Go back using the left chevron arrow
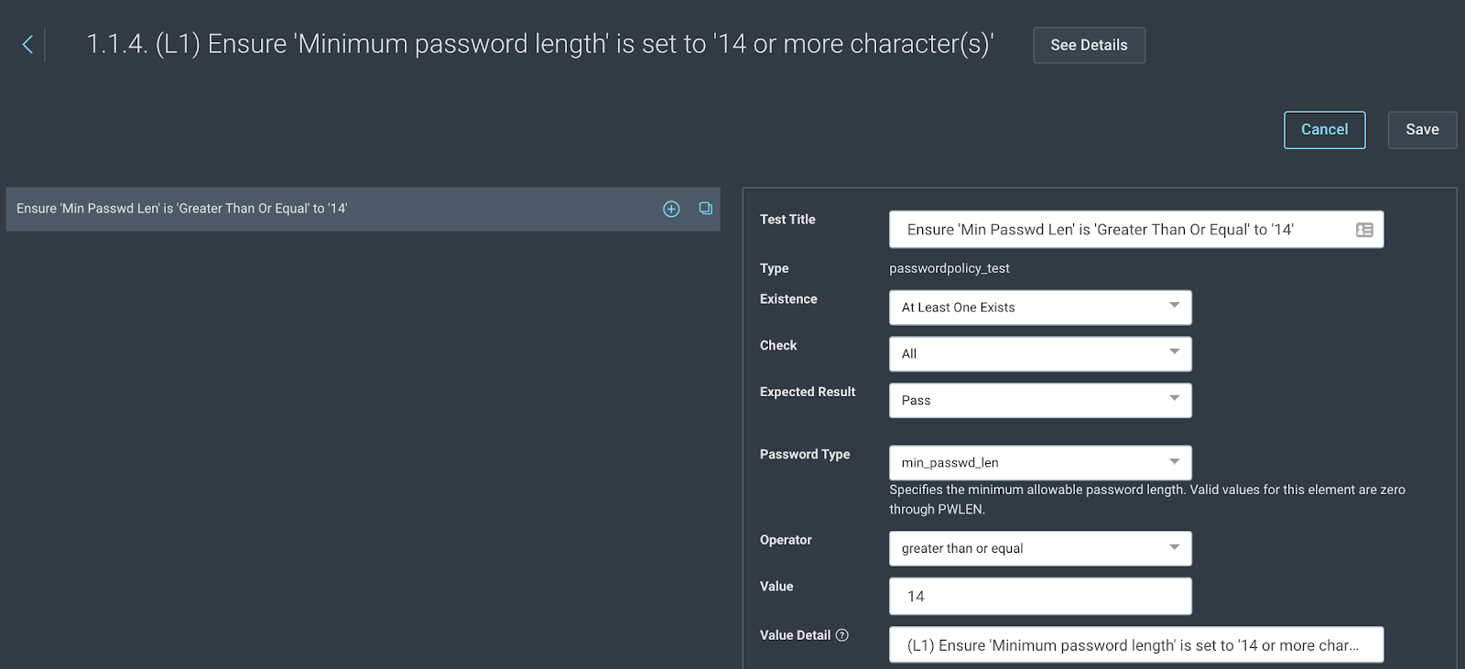The height and width of the screenshot is (669, 1465). pos(27,44)
